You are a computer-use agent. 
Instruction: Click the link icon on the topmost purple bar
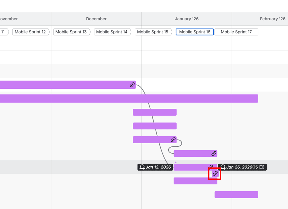pyautogui.click(x=132, y=85)
